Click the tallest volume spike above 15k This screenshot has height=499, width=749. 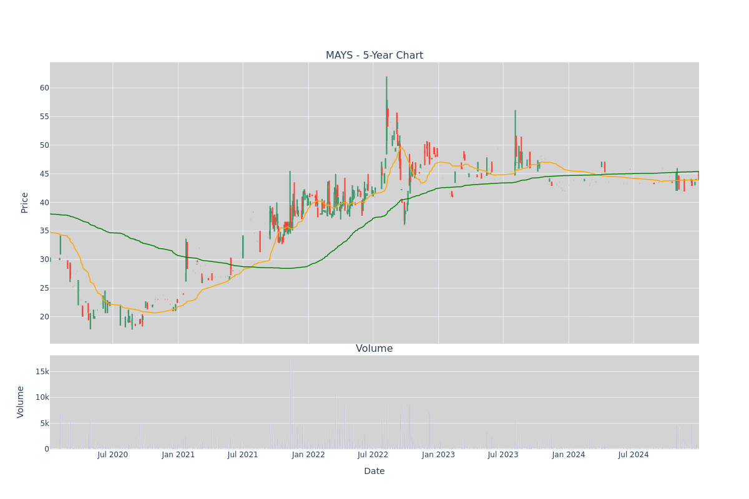(290, 404)
